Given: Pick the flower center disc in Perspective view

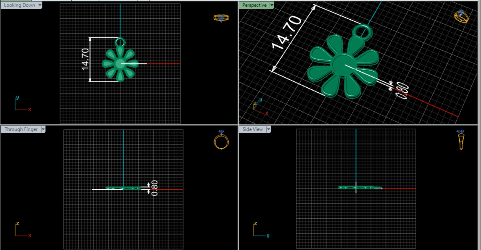Looking at the screenshot, I should pos(343,63).
